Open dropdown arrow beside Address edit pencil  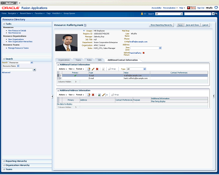[107, 95]
